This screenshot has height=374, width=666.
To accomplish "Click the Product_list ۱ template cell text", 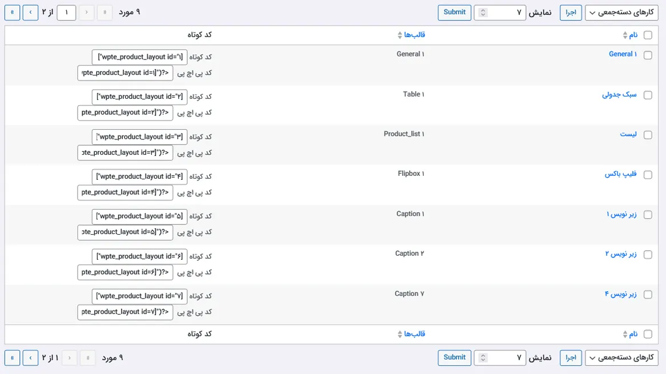I will [x=404, y=134].
